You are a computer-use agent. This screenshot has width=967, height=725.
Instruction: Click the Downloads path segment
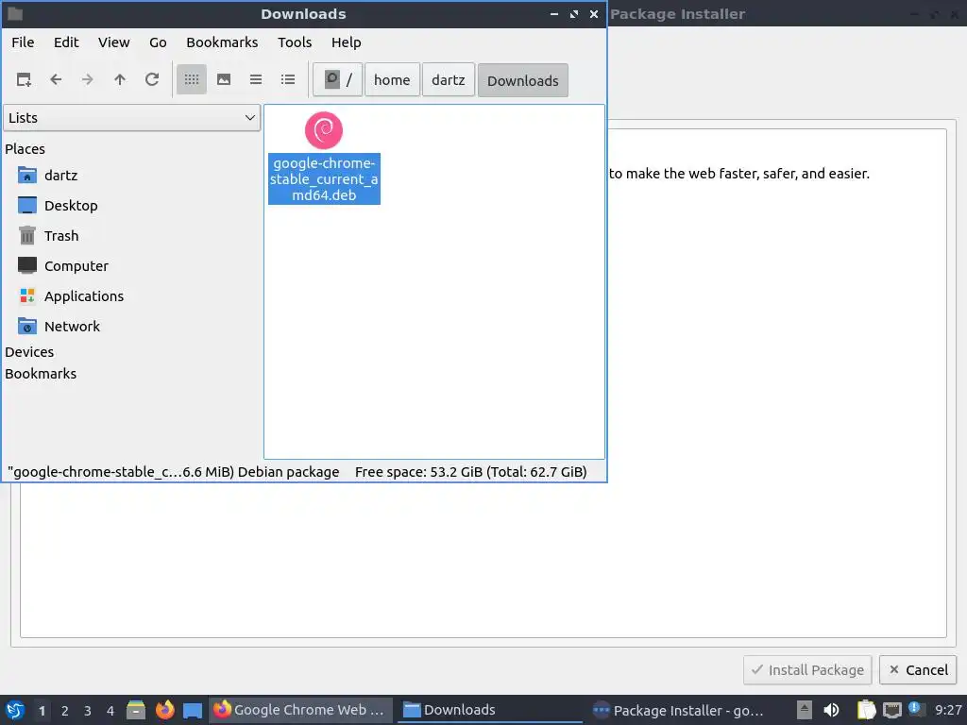click(523, 81)
